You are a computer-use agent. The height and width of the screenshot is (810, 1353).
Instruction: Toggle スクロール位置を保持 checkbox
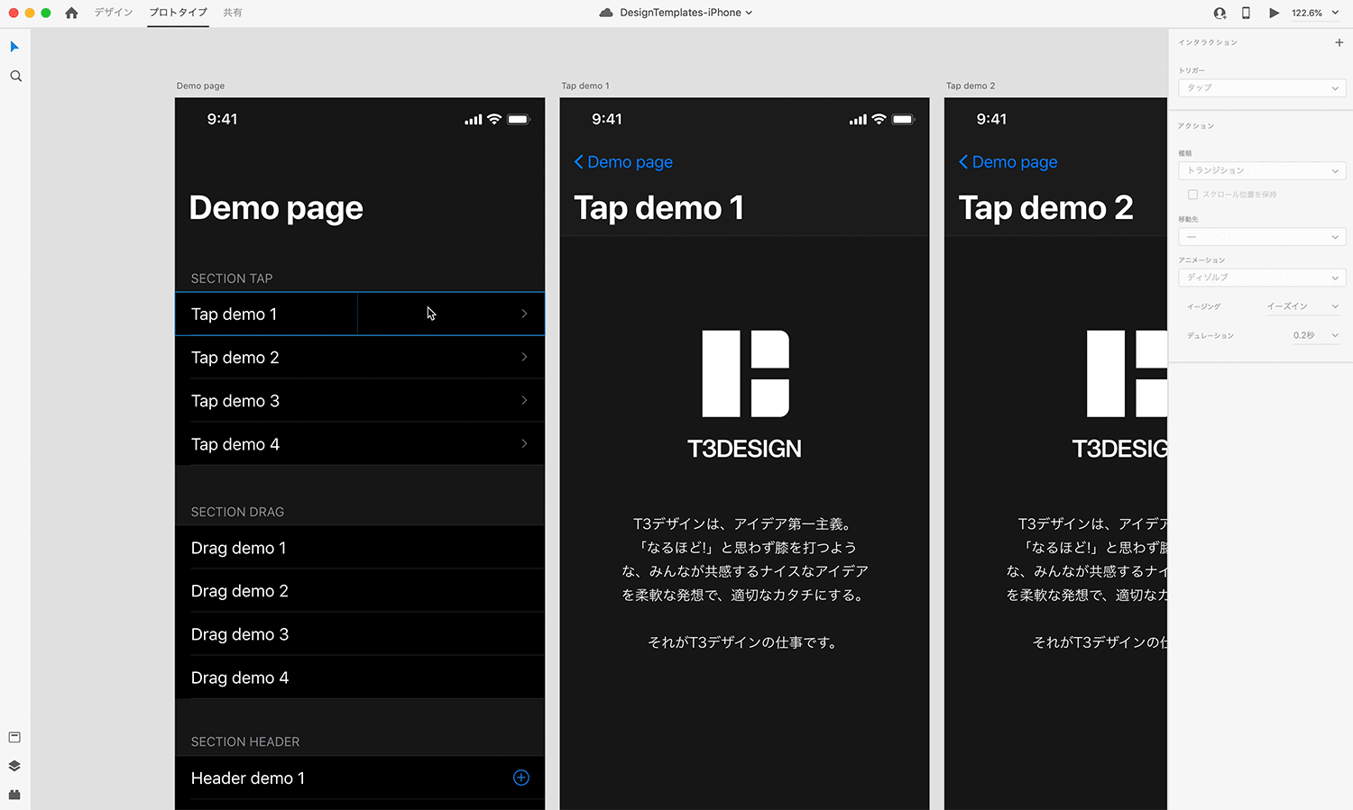click(x=1192, y=195)
